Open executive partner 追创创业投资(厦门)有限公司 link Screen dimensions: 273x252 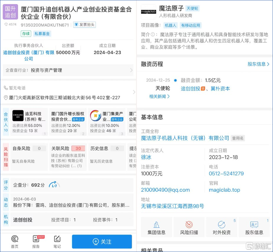point(29,55)
